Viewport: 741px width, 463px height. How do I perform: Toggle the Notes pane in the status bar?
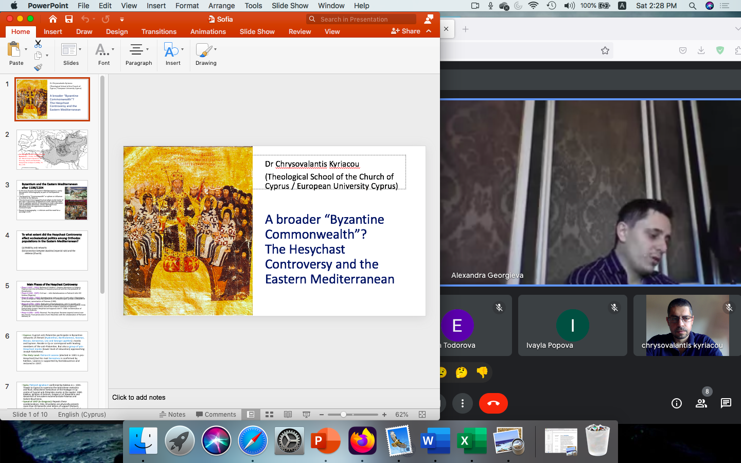(172, 414)
